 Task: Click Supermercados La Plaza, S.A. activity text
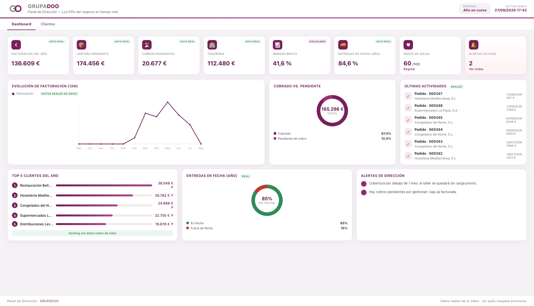click(436, 110)
